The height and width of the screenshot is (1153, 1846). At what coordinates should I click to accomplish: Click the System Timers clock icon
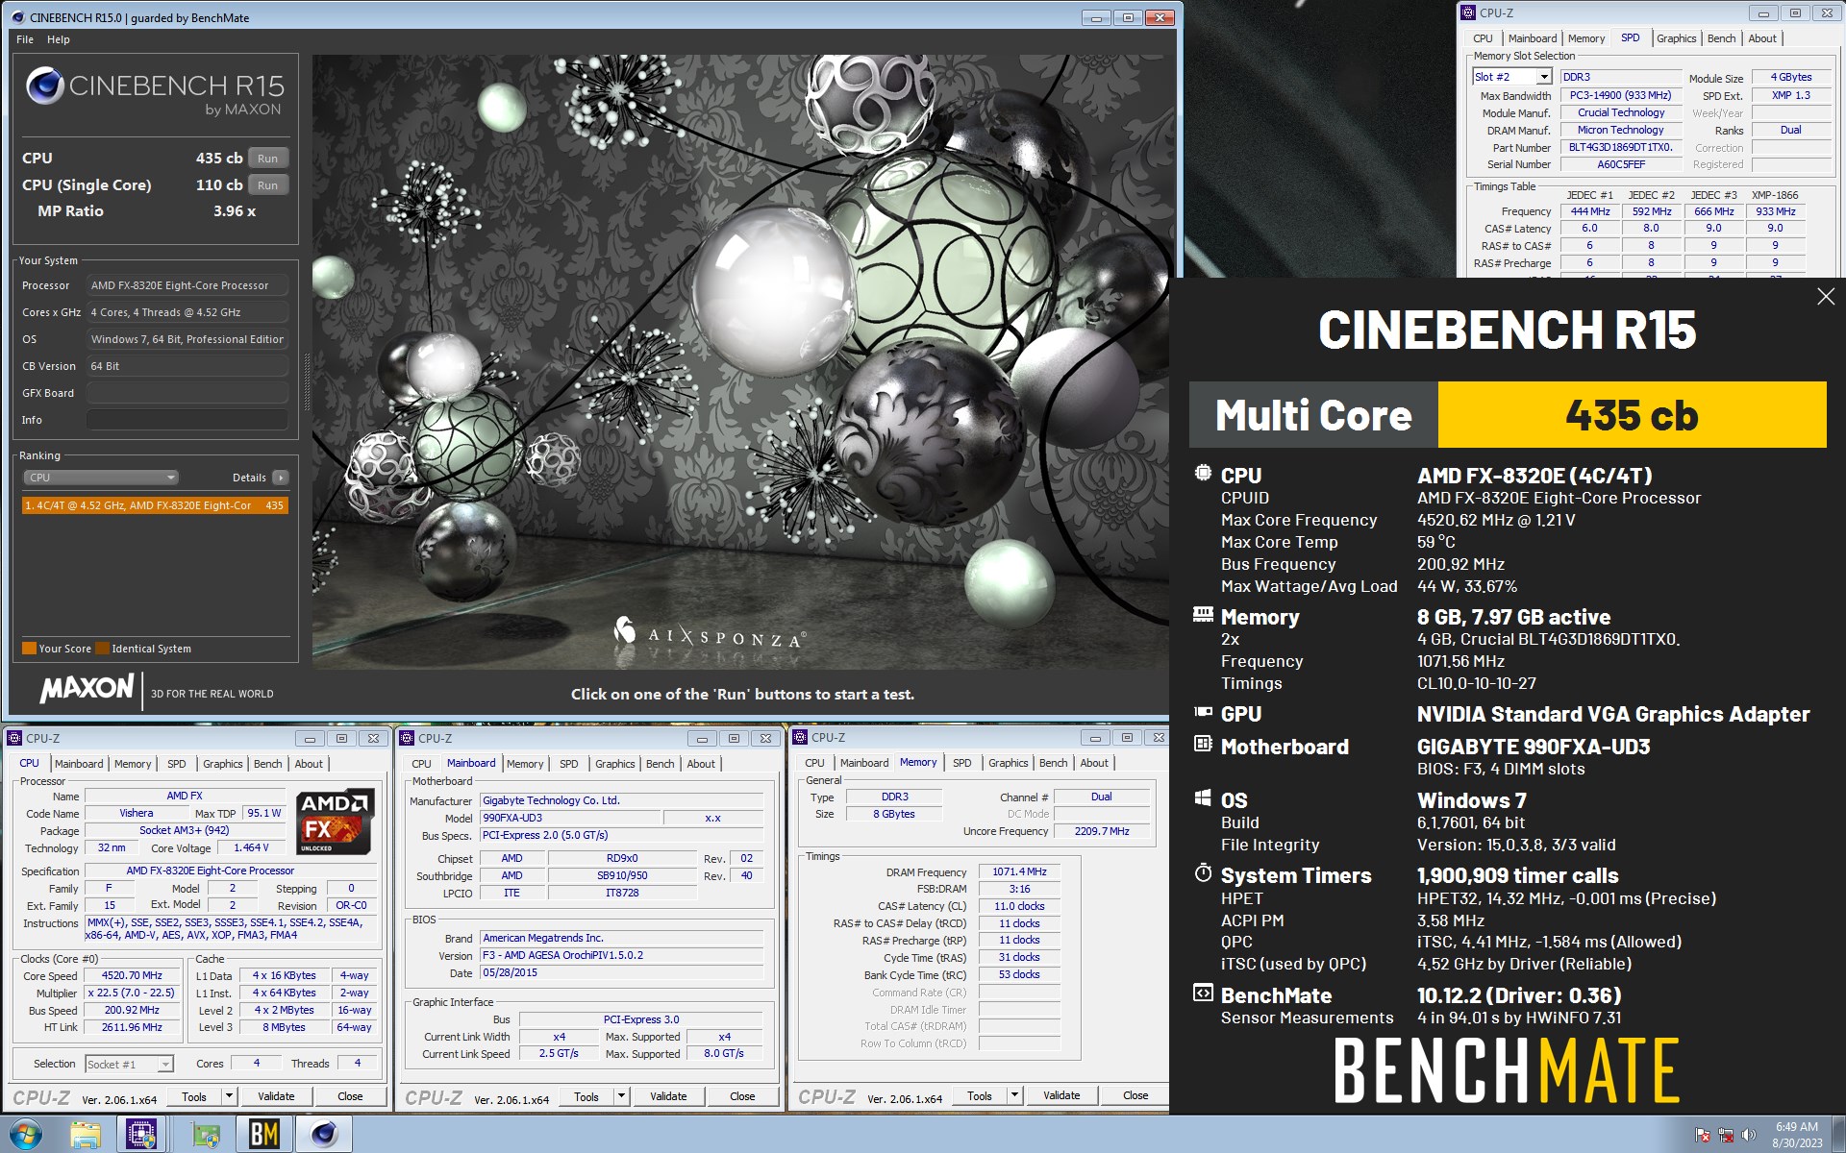click(x=1203, y=872)
